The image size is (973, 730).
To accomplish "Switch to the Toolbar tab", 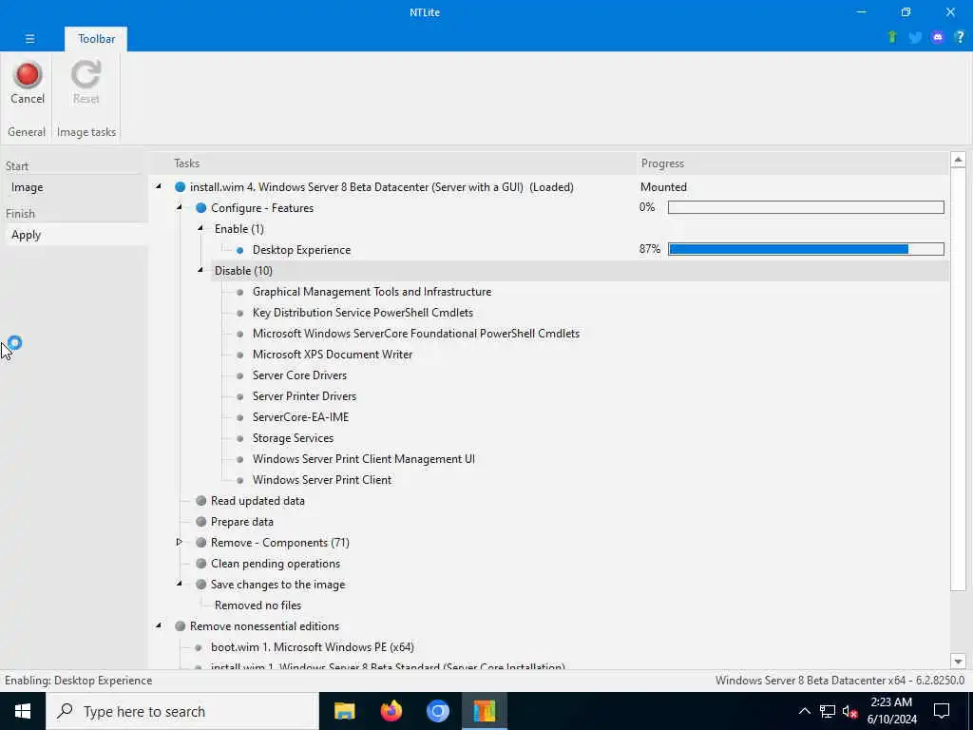I will pyautogui.click(x=96, y=38).
